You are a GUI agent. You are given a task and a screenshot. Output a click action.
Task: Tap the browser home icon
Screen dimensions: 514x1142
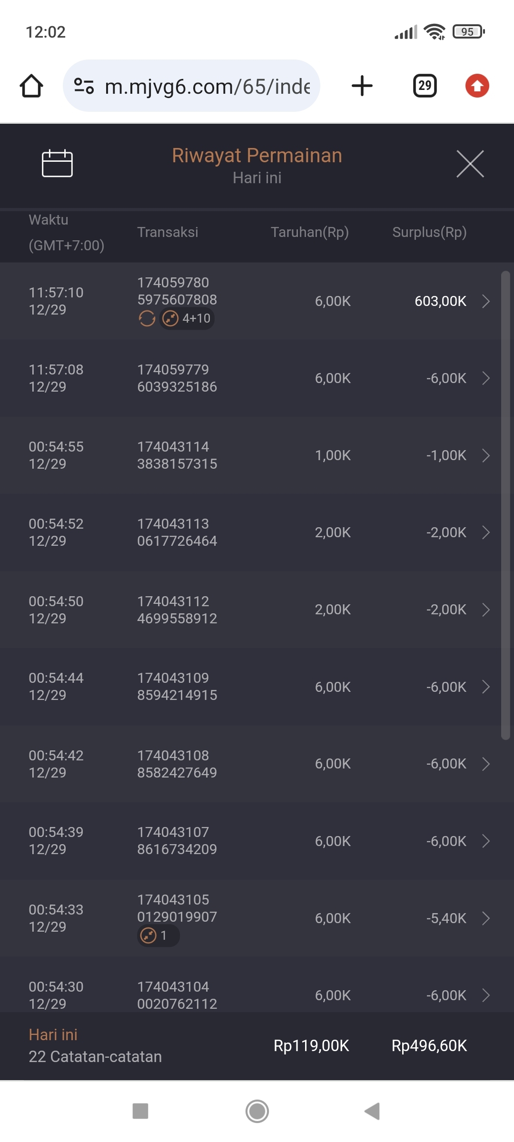pos(31,86)
